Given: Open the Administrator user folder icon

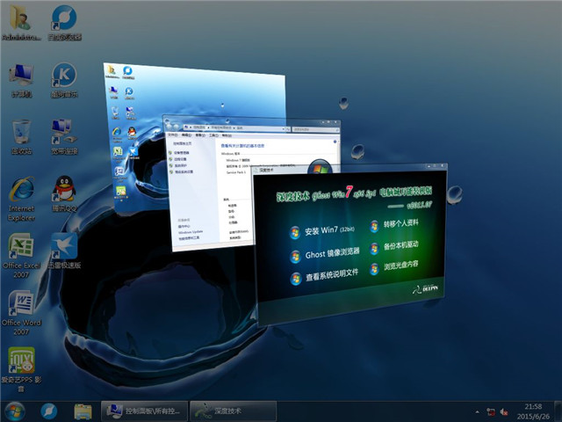Looking at the screenshot, I should pyautogui.click(x=21, y=21).
